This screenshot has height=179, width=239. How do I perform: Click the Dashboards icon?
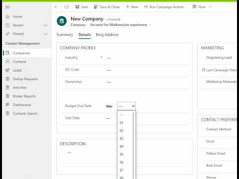pyautogui.click(x=7, y=105)
